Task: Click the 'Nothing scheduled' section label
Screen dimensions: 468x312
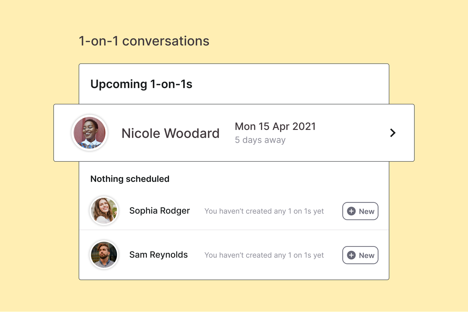Action: point(130,179)
